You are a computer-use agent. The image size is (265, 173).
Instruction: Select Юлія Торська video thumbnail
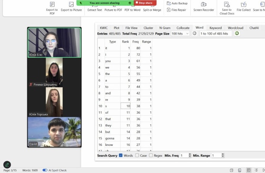54,102
